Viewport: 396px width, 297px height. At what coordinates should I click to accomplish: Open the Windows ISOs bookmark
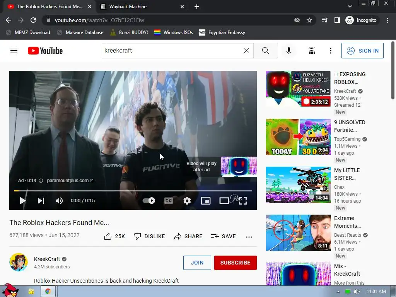174,32
